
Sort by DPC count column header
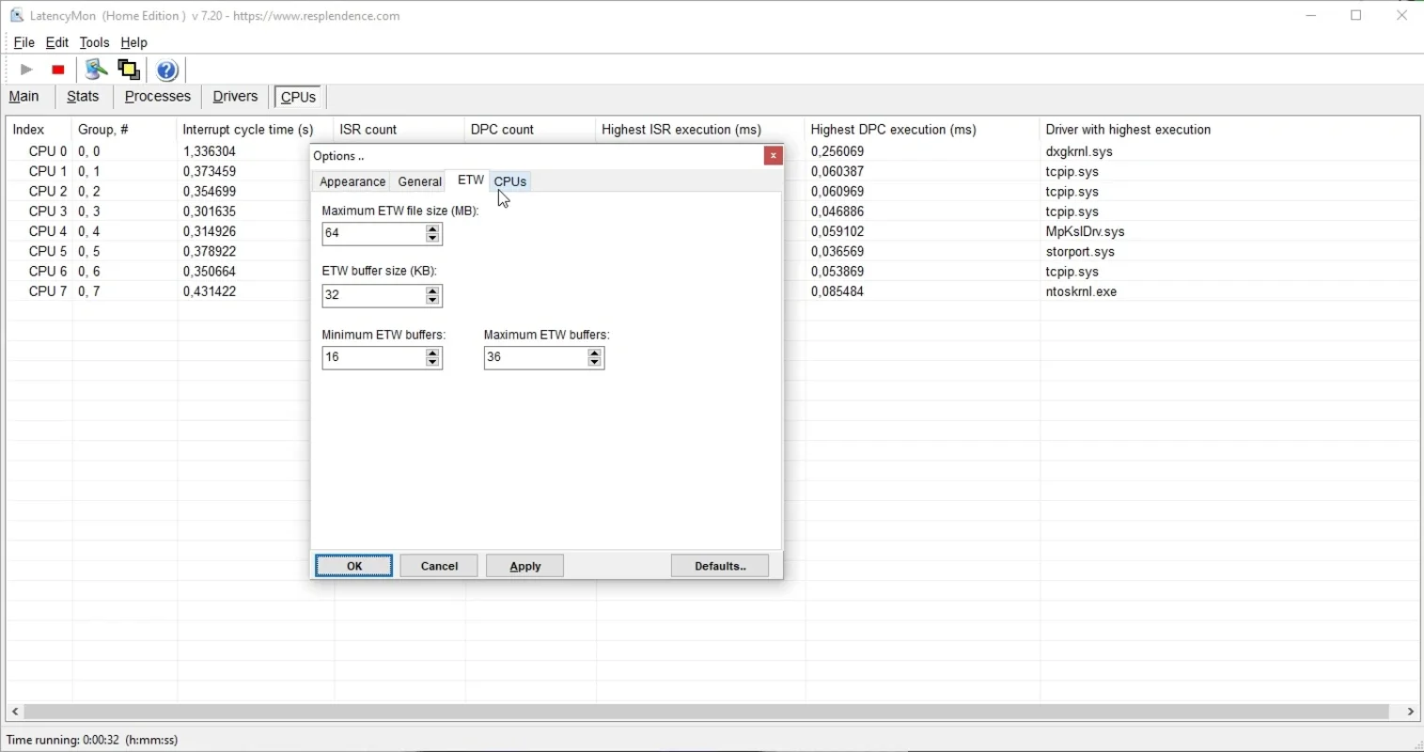coord(530,130)
